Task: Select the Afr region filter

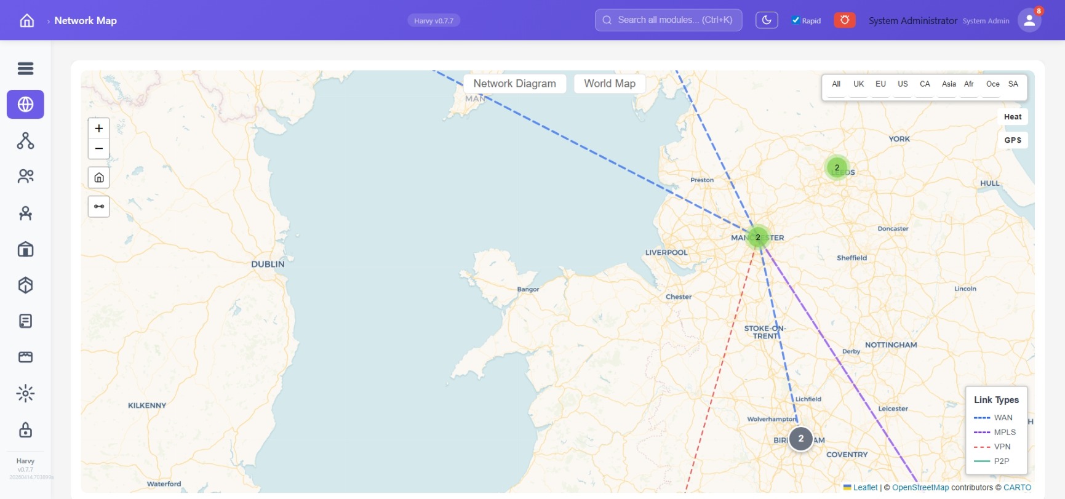Action: point(969,84)
